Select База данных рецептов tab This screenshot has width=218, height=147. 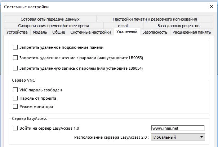(178, 26)
